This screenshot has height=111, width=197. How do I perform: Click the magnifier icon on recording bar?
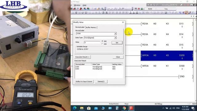click(x=154, y=5)
